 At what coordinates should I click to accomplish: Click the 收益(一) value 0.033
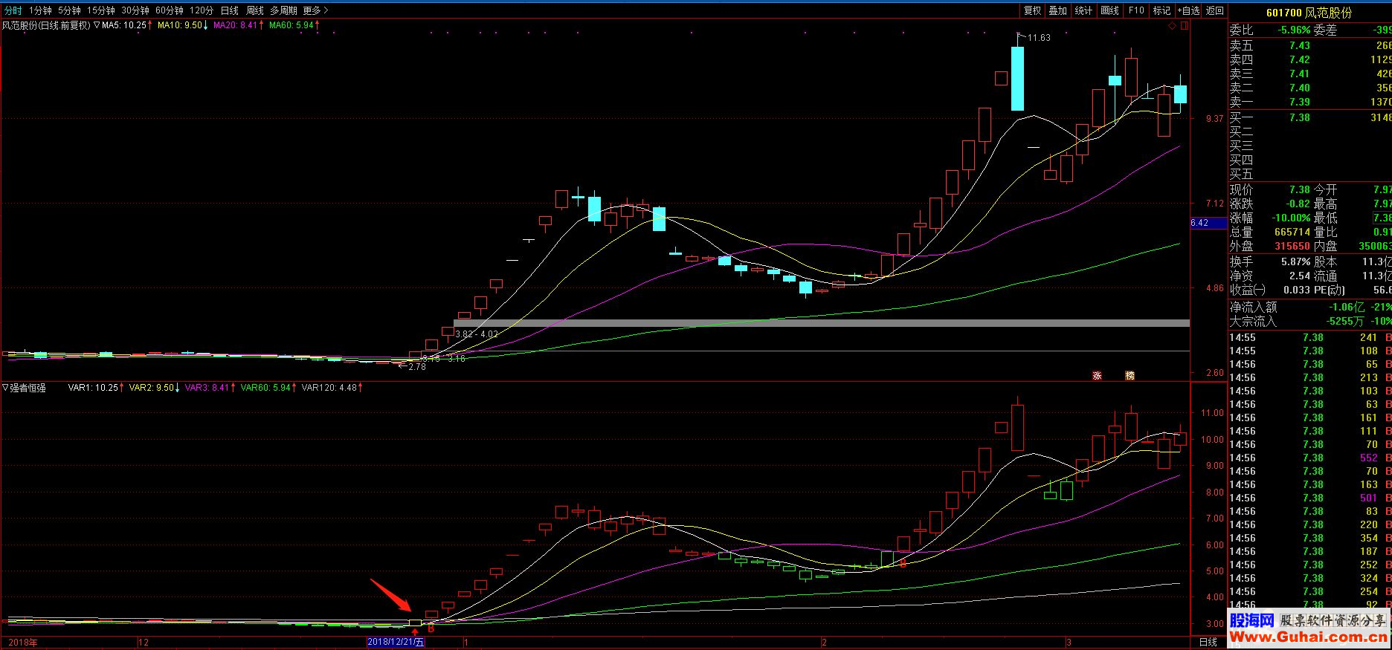[1296, 290]
